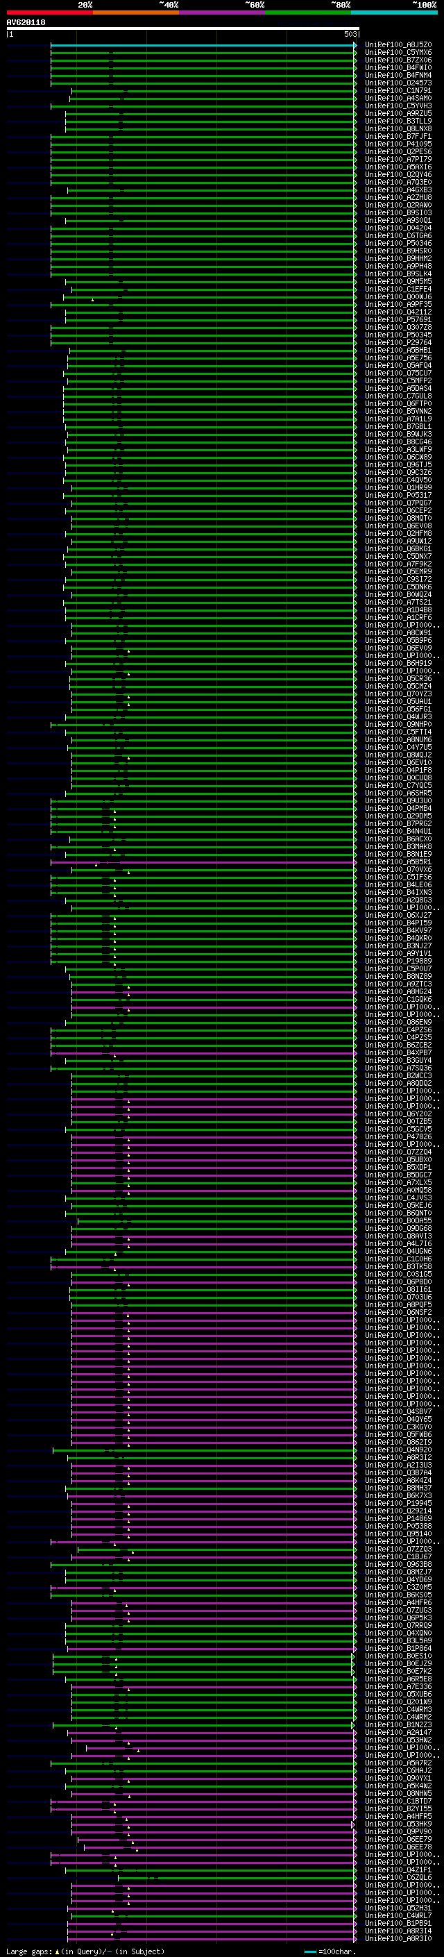
Task: Open hit UniRef100_B4FW10
Action: 398,67
